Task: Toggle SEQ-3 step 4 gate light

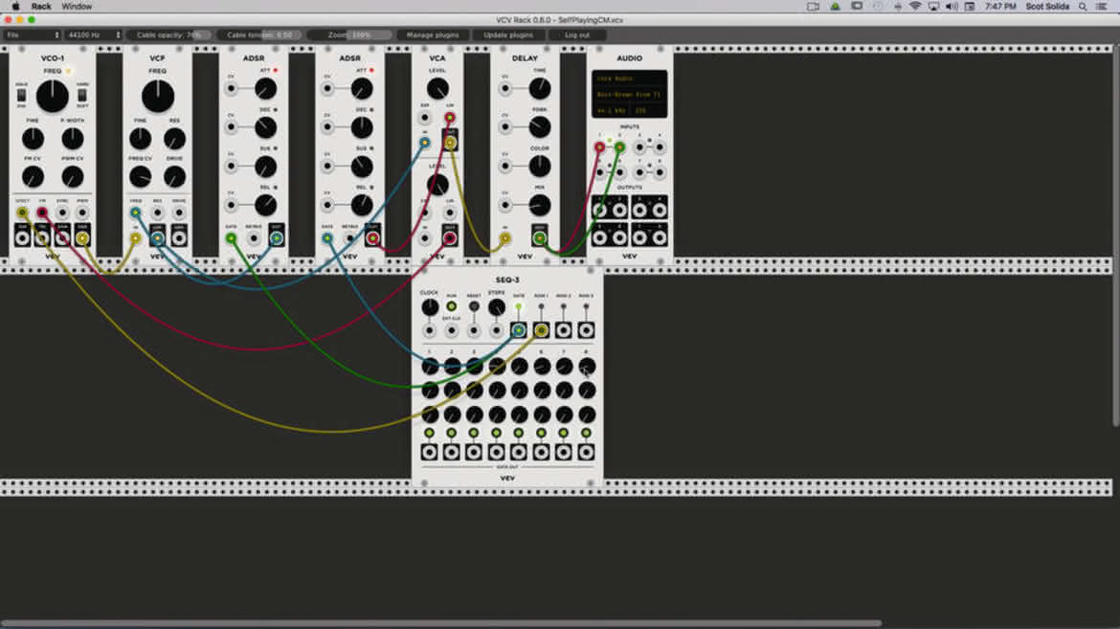Action: (x=497, y=433)
